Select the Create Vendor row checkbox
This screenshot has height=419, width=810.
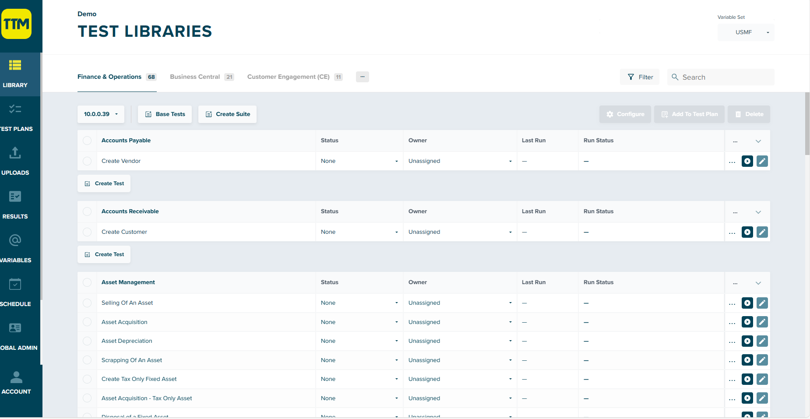coord(87,161)
